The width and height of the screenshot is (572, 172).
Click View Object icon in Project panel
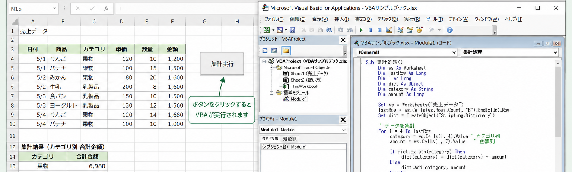[274, 51]
